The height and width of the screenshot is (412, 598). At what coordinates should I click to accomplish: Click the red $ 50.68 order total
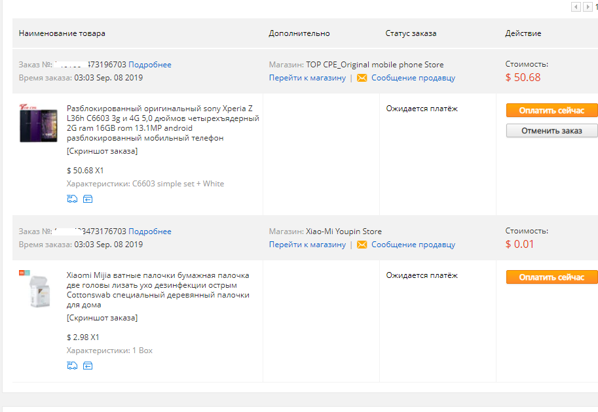[523, 77]
